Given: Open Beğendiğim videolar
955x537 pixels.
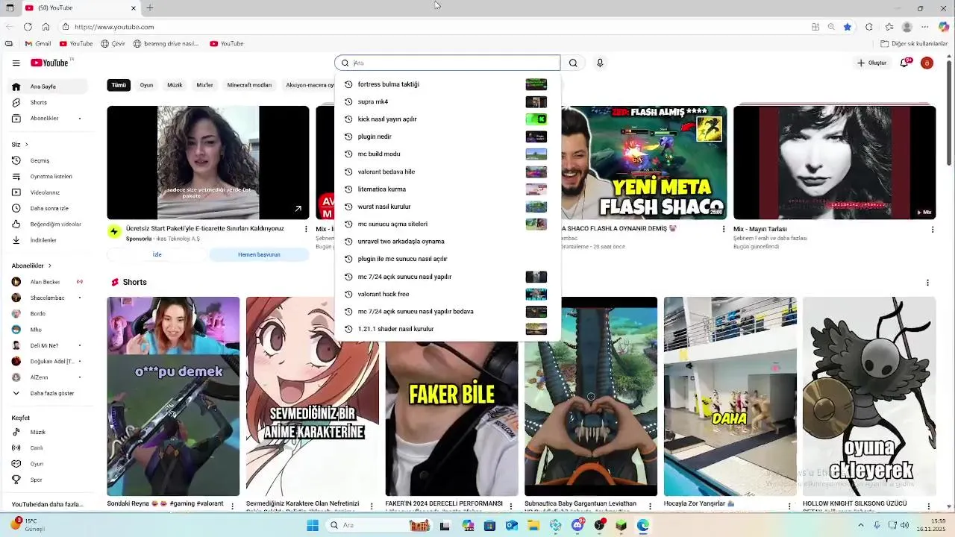Looking at the screenshot, I should click(48, 224).
